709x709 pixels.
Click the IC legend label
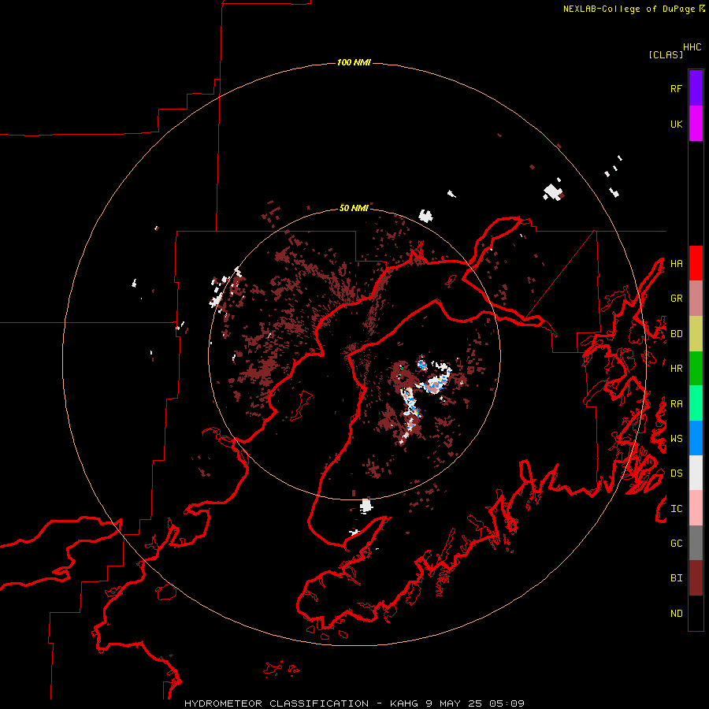pos(676,509)
